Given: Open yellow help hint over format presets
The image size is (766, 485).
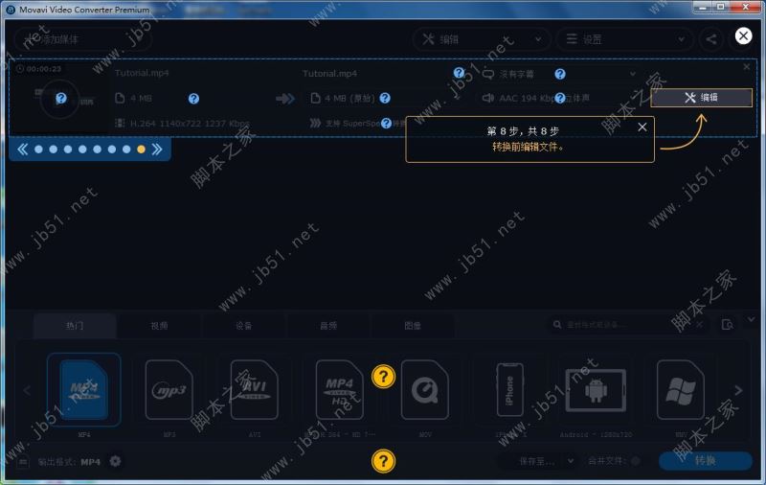Looking at the screenshot, I should (x=384, y=377).
